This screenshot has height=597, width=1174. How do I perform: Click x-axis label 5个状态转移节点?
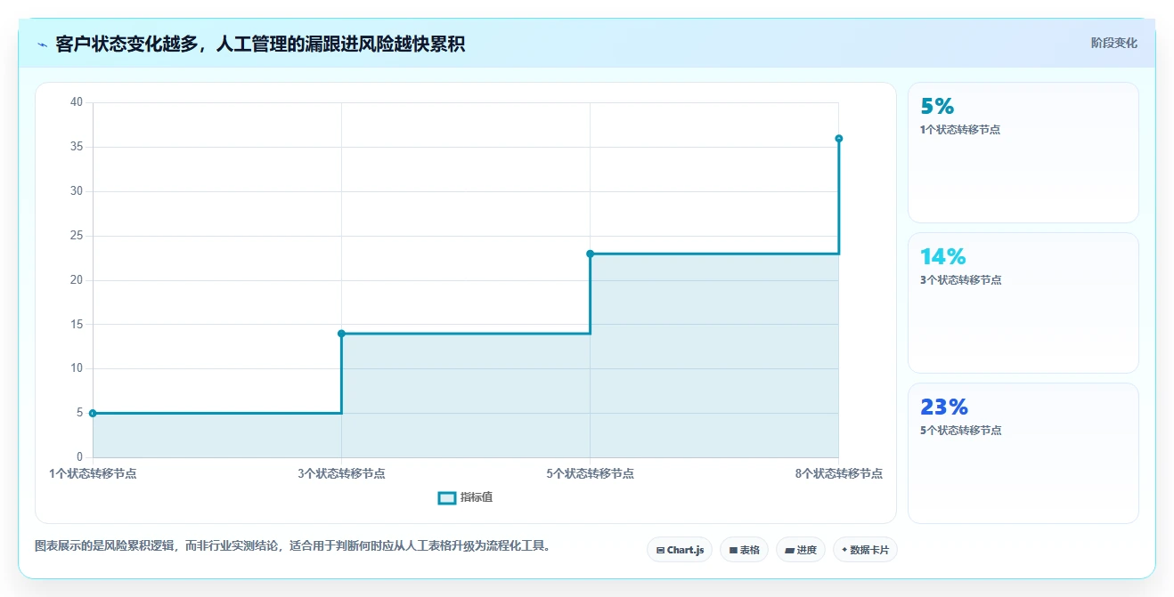point(590,474)
